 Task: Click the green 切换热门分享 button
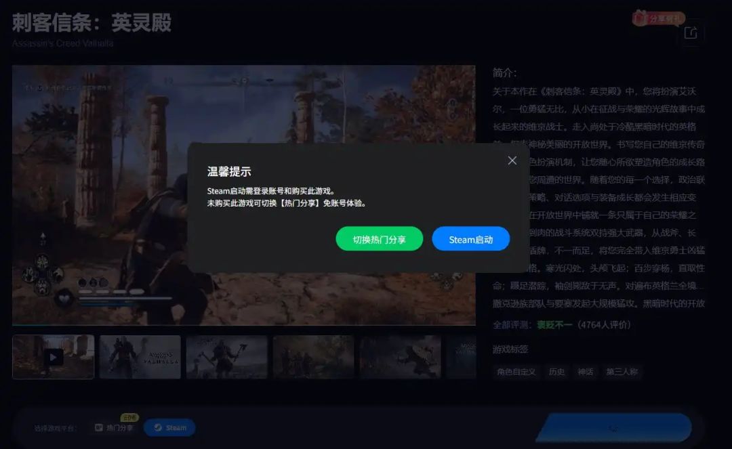tap(379, 239)
